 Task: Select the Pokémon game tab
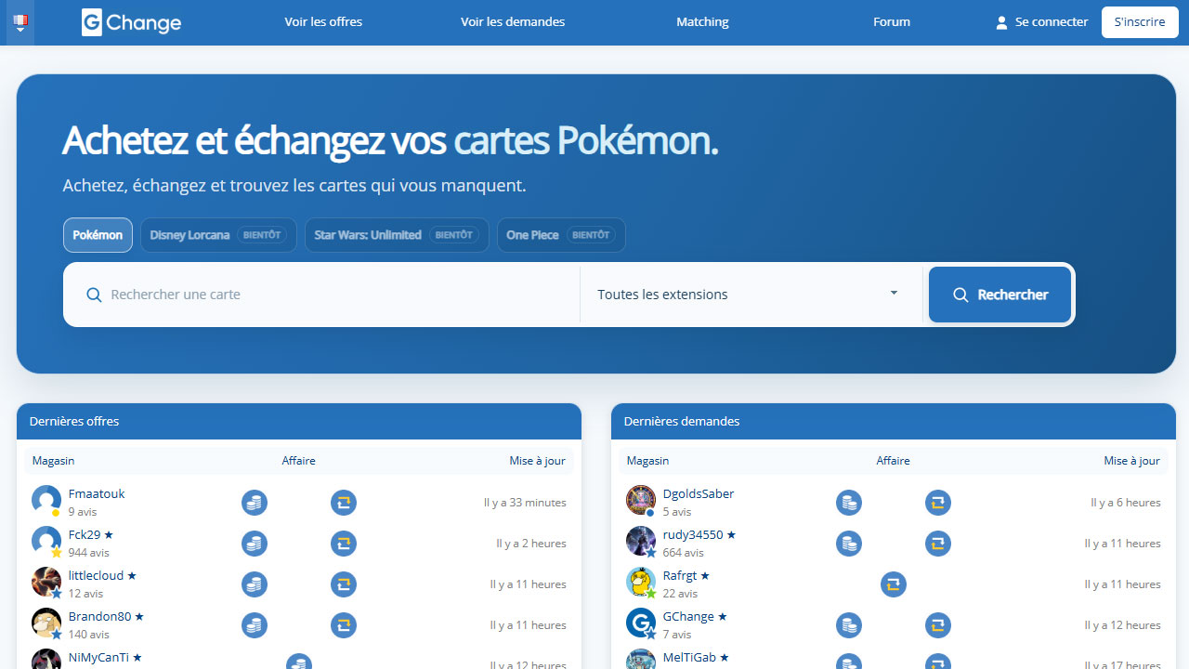(x=98, y=235)
